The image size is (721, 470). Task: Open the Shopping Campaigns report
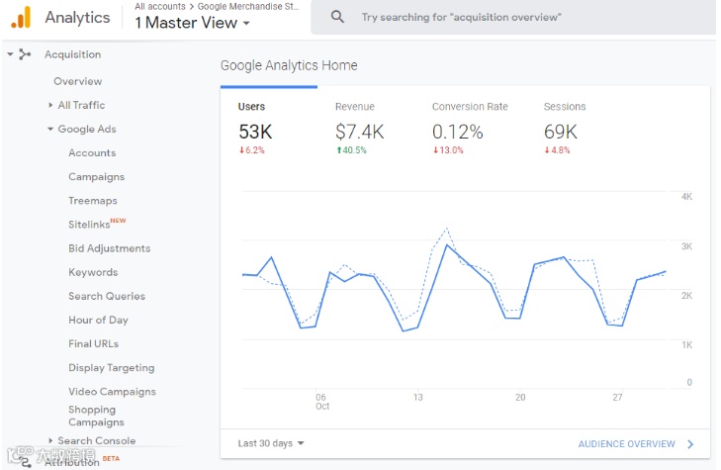(x=96, y=416)
